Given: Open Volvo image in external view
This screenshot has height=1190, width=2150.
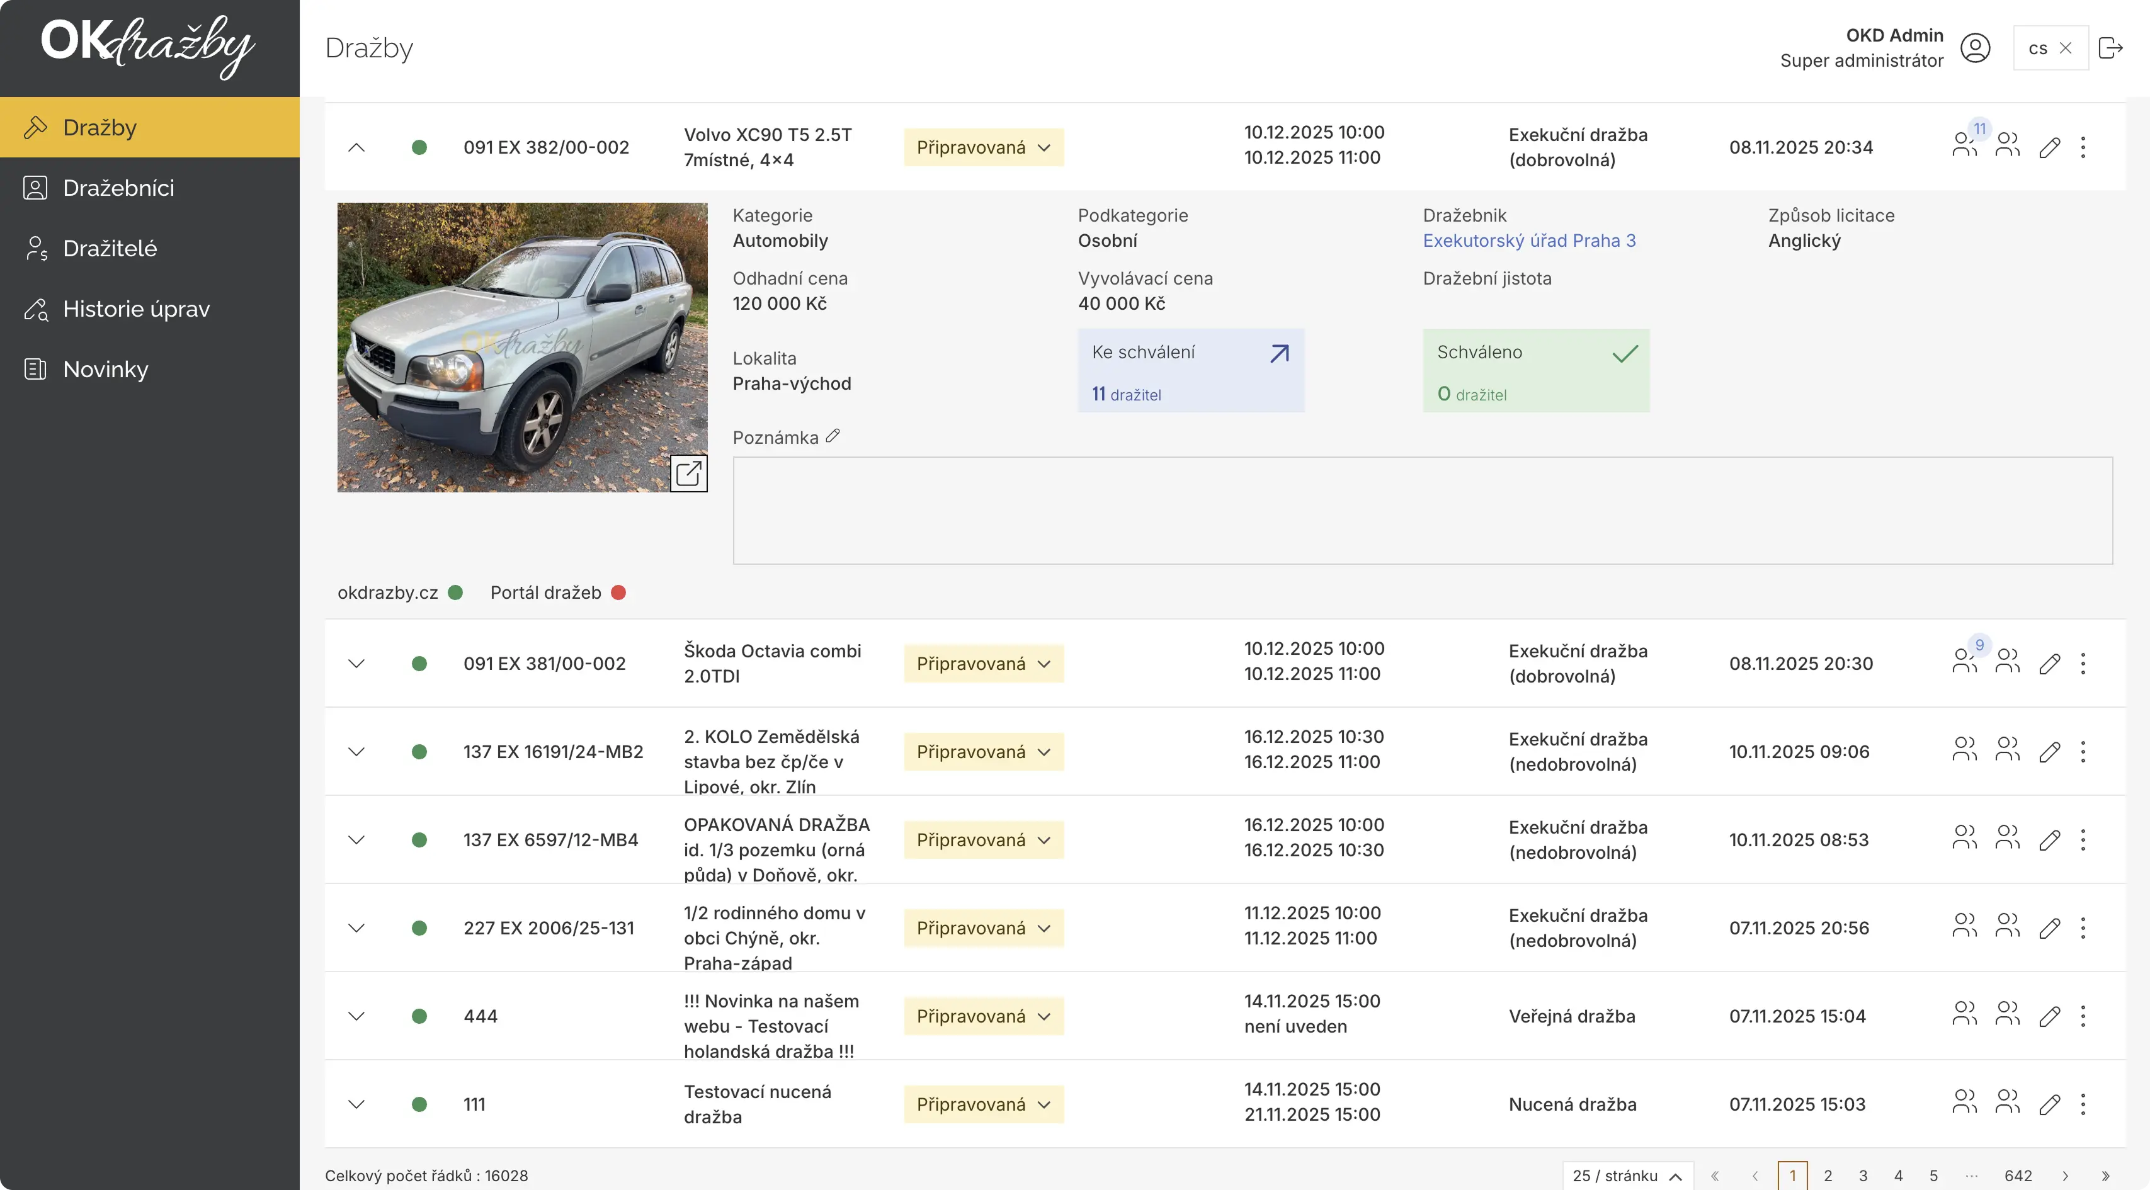Looking at the screenshot, I should pos(688,473).
